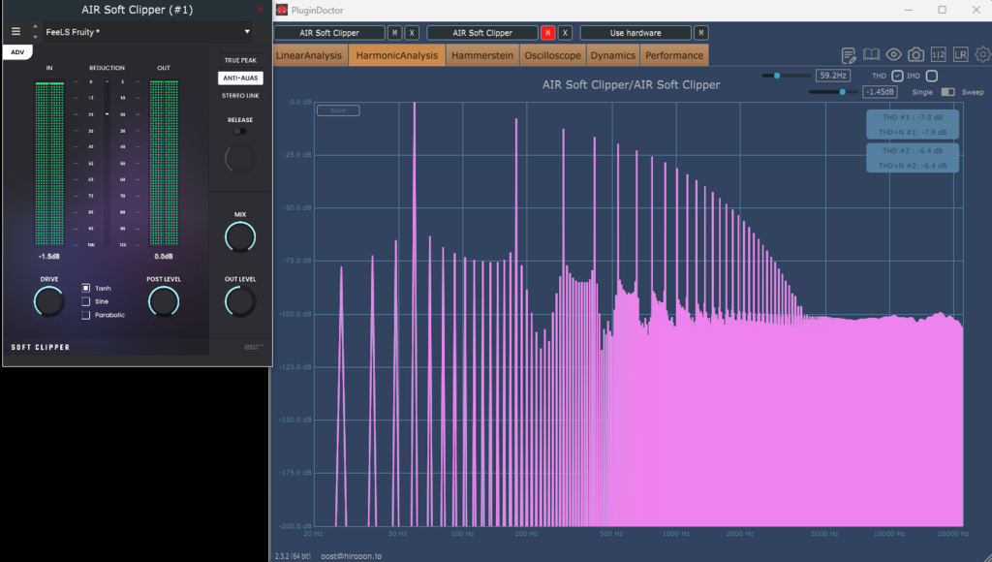
Task: Select the Sine clipping mode checkbox
Action: [x=86, y=301]
